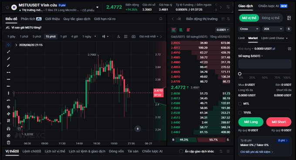Image resolution: width=296 pixels, height=160 pixels.
Task: Open the Giới hạn rủi ro tab
Action: coord(104,19)
